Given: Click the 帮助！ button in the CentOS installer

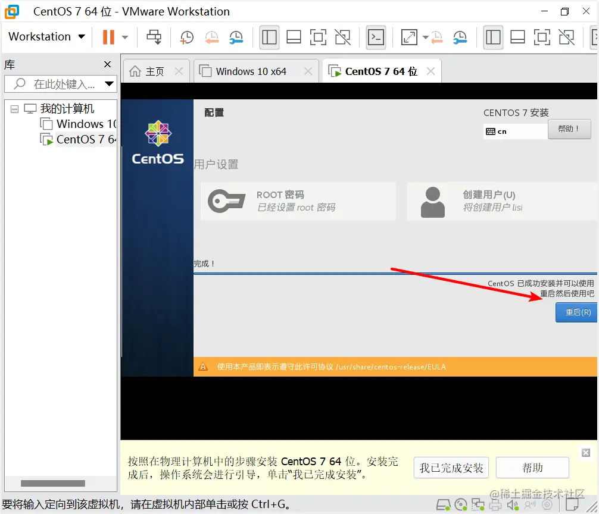Looking at the screenshot, I should [x=569, y=129].
